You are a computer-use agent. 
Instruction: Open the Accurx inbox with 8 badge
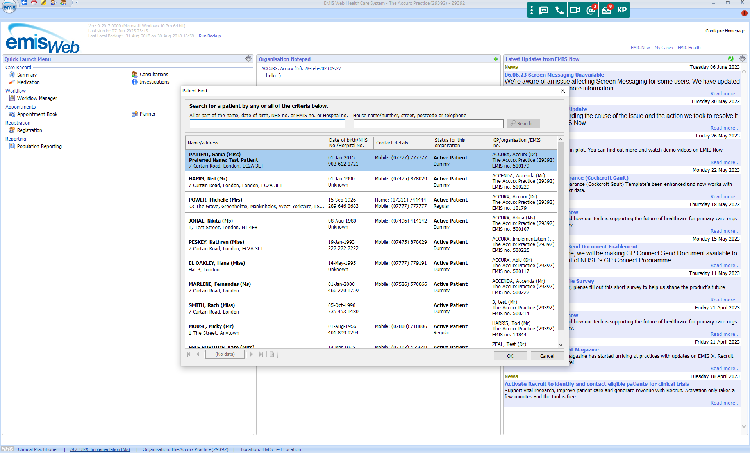pyautogui.click(x=606, y=10)
